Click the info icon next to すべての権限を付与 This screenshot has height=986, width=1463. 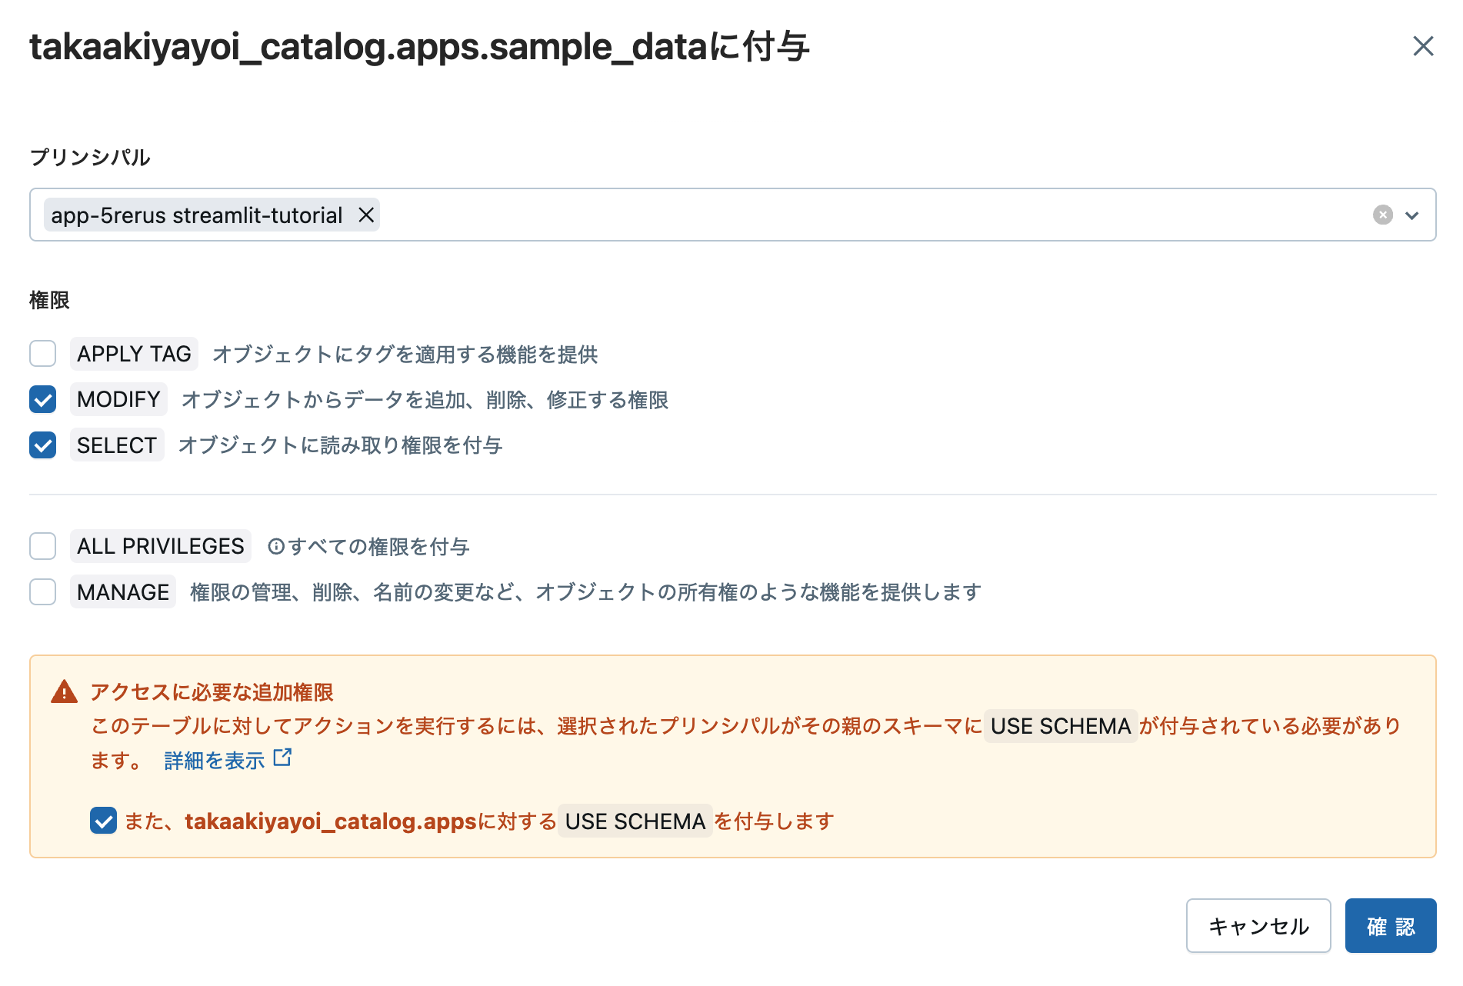coord(276,546)
